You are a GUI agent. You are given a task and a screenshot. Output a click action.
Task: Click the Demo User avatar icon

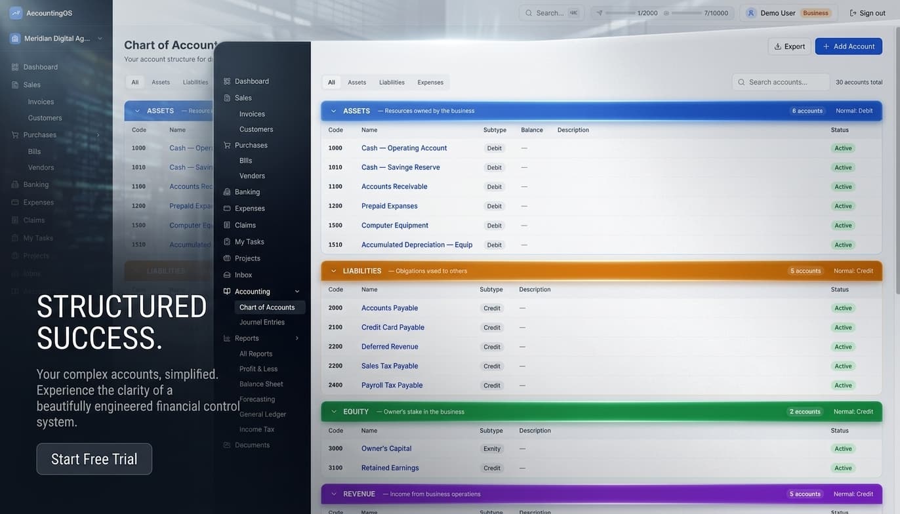751,13
